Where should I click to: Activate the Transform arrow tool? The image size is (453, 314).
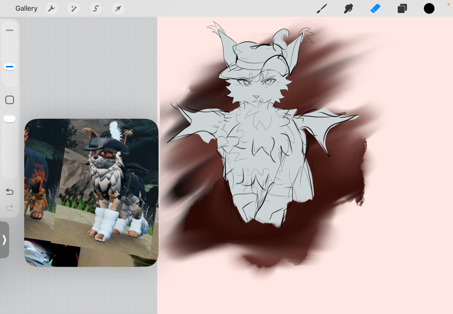coord(118,8)
